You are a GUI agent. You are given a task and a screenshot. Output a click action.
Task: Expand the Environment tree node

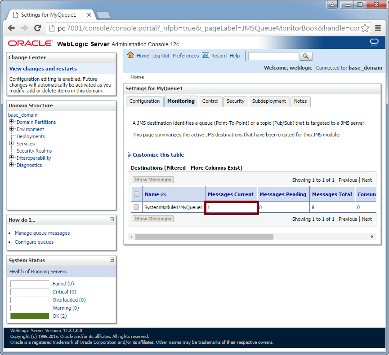click(11, 129)
